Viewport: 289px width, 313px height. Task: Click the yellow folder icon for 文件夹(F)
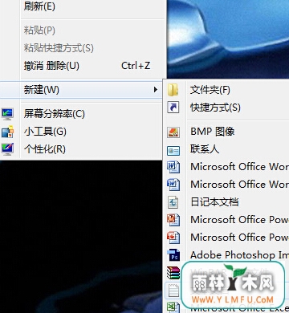coord(173,90)
